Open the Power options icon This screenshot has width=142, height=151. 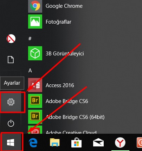tap(11, 123)
